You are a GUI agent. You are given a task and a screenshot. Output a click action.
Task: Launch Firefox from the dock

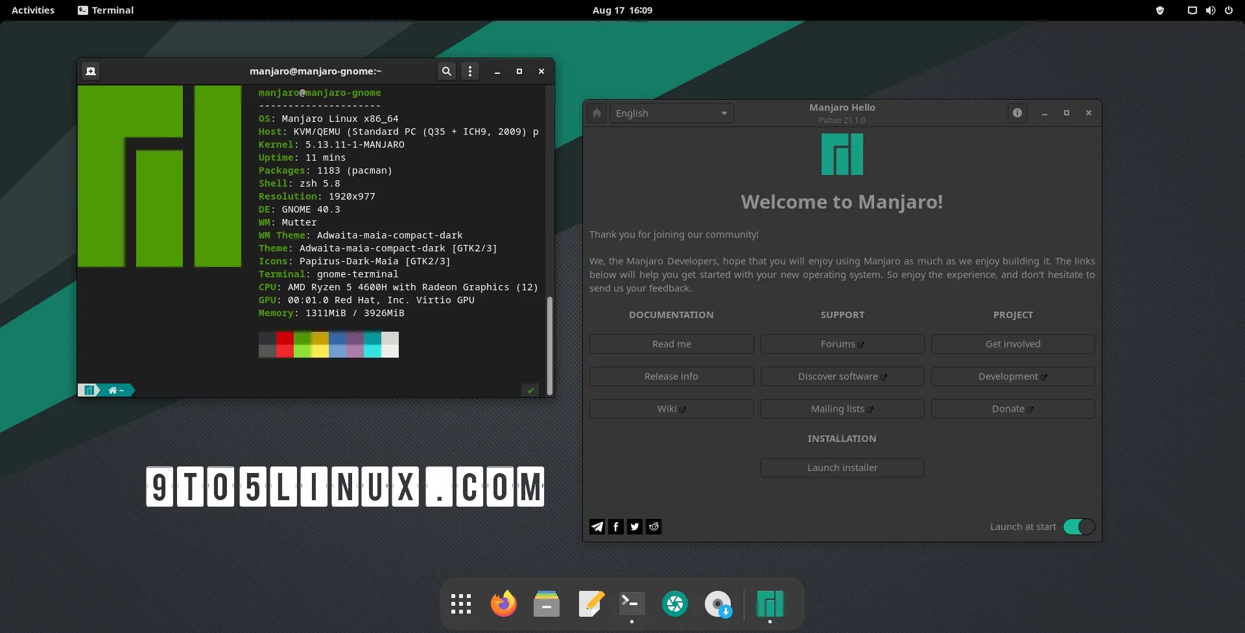point(504,604)
